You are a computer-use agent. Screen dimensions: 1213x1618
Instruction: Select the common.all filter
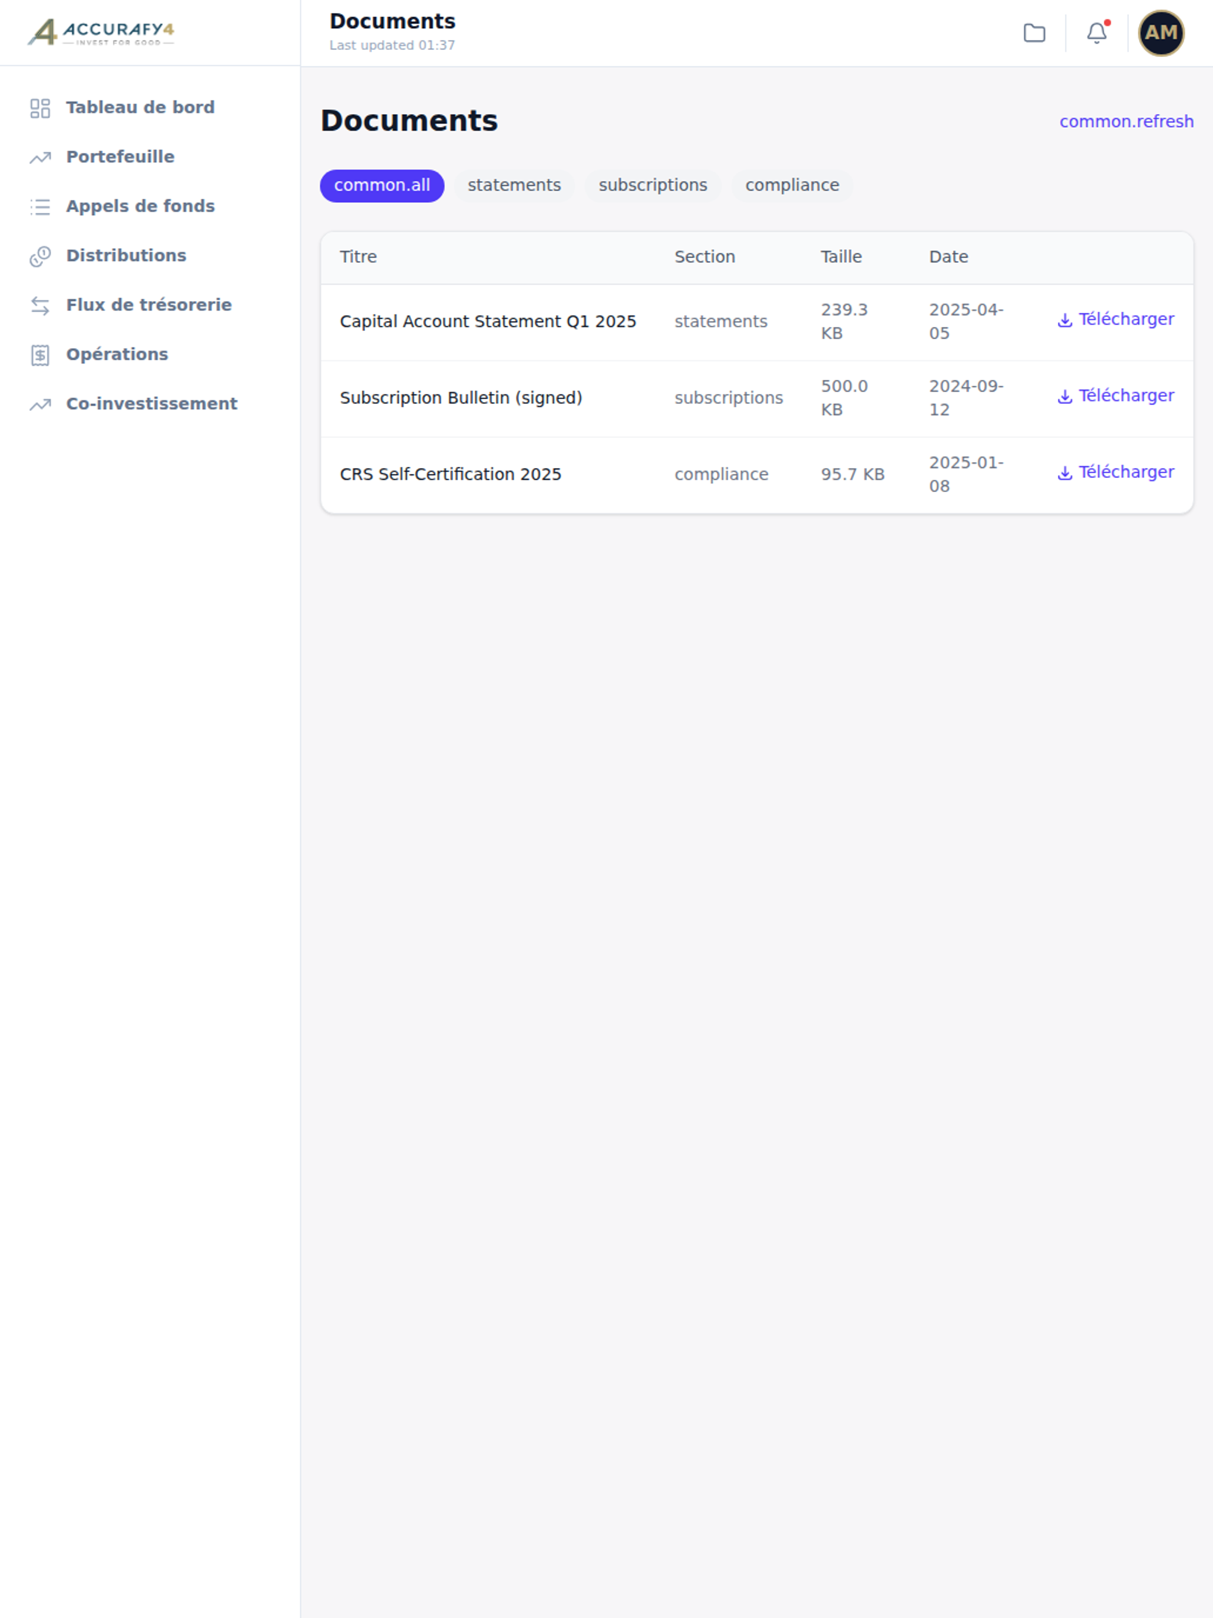point(381,186)
